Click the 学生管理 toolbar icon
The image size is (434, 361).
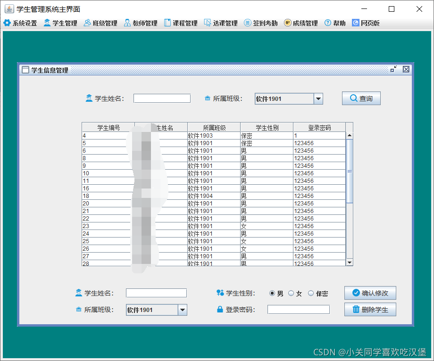[x=60, y=23]
